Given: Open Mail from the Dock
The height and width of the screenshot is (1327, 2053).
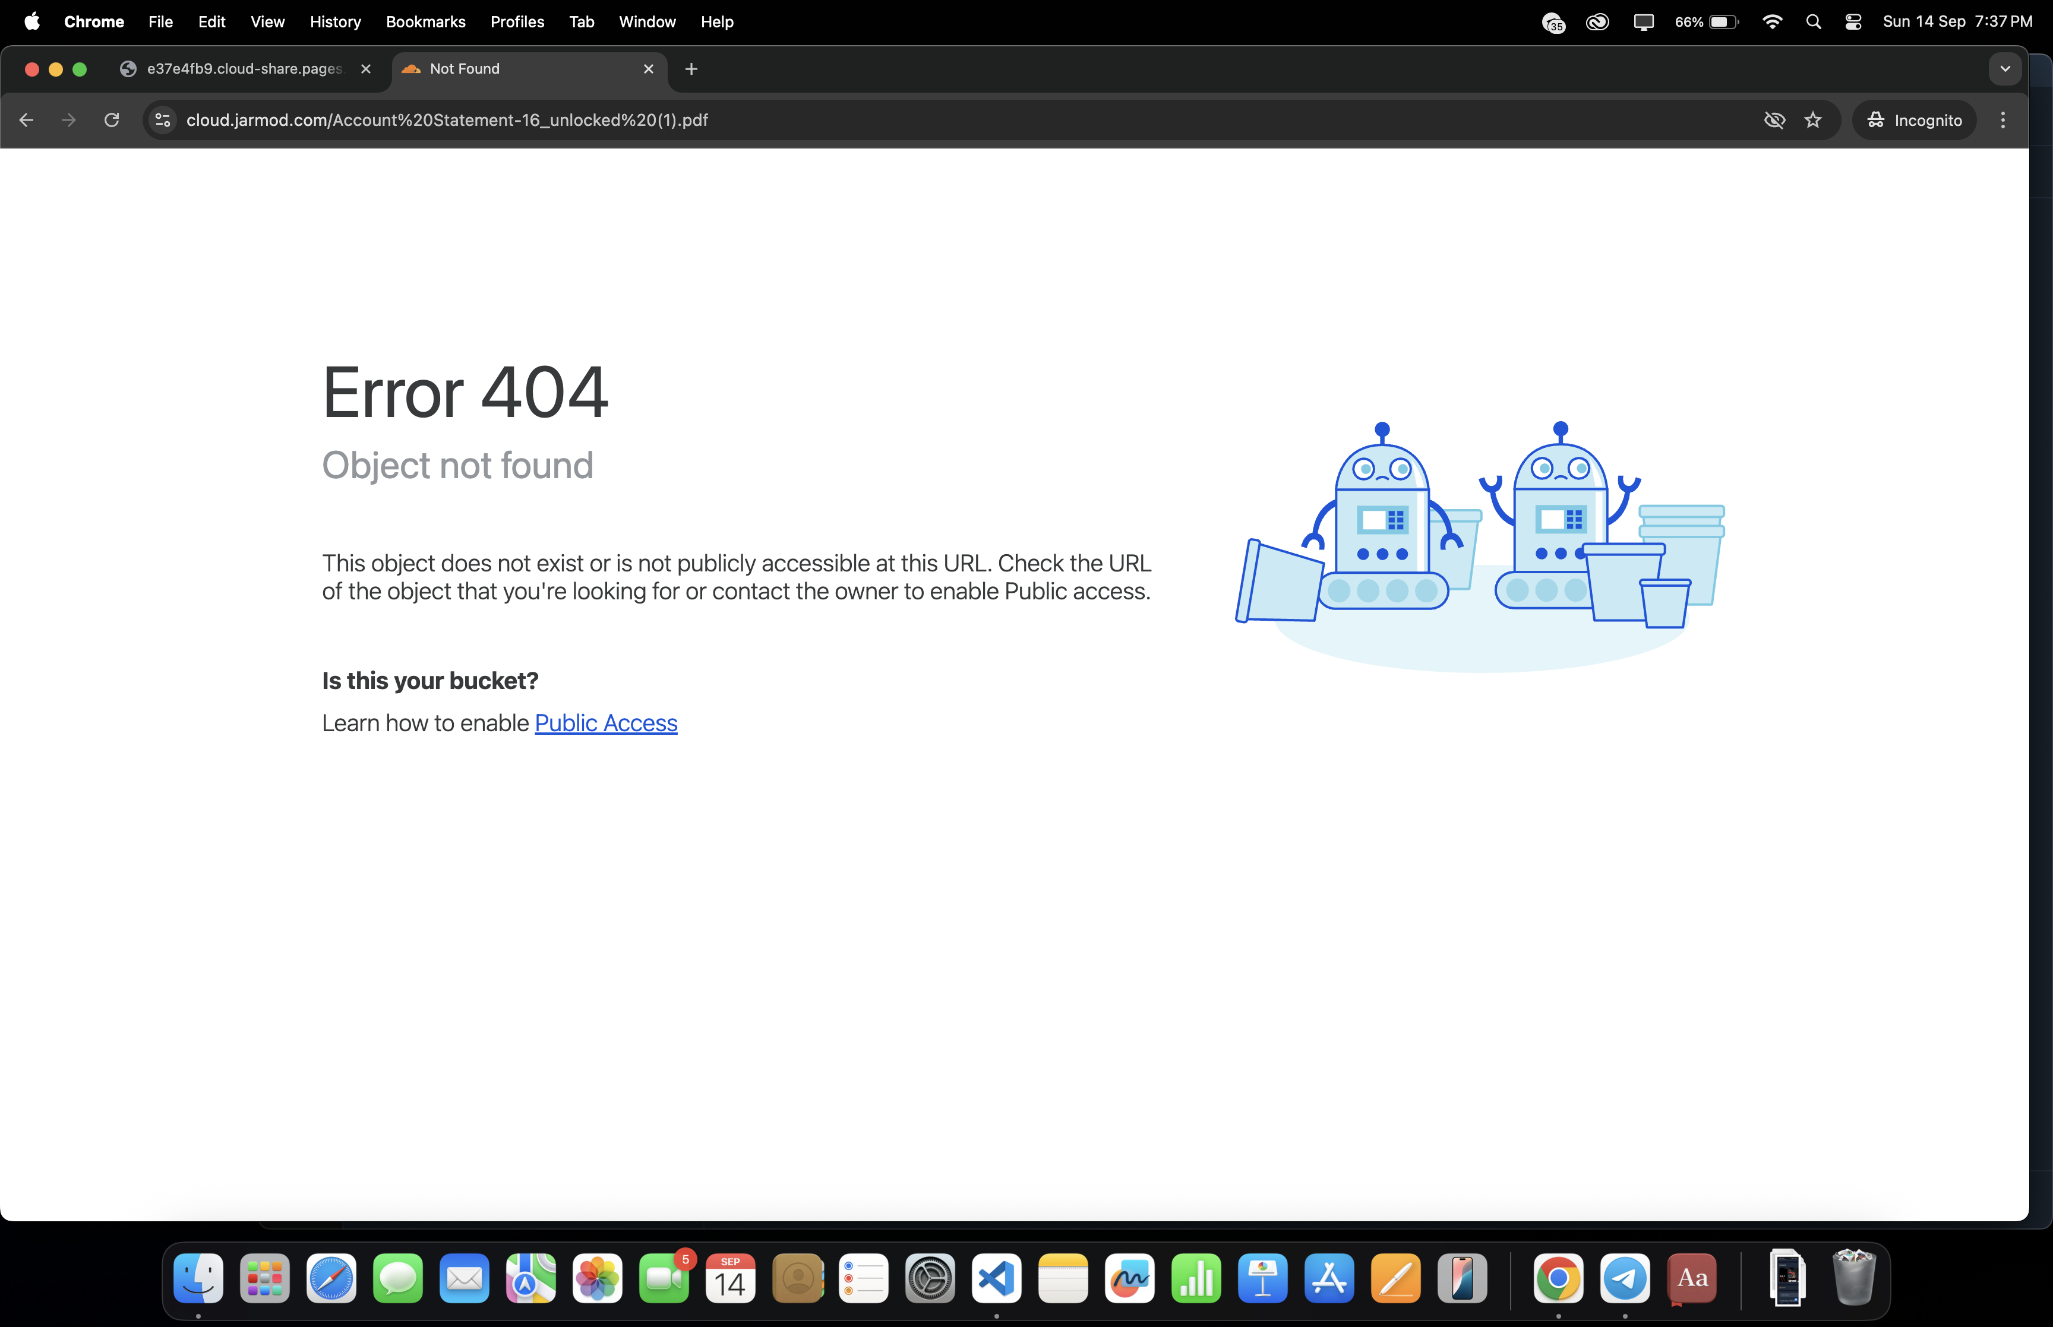Looking at the screenshot, I should [465, 1277].
